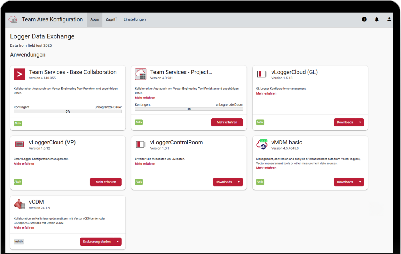The height and width of the screenshot is (254, 401).
Task: Click Inaktiv badge on vCDM card
Action: 19,242
